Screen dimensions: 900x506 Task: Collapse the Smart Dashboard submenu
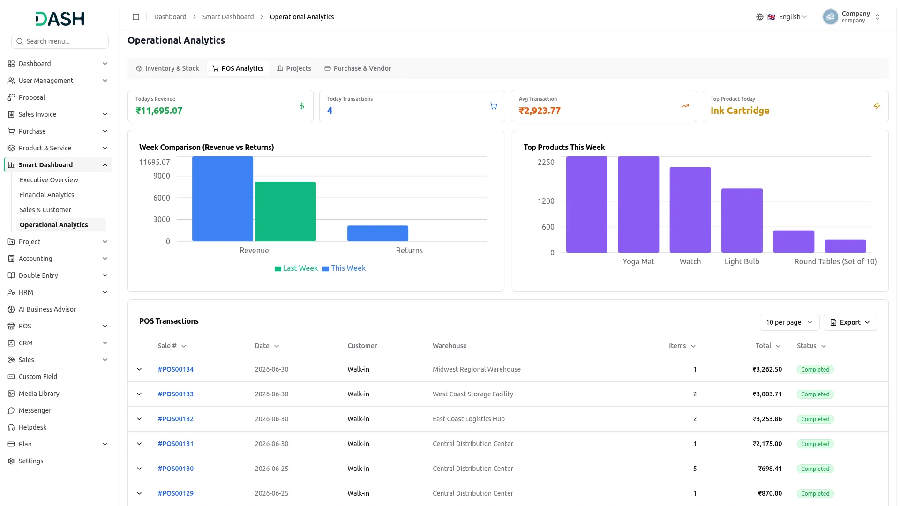tap(105, 165)
